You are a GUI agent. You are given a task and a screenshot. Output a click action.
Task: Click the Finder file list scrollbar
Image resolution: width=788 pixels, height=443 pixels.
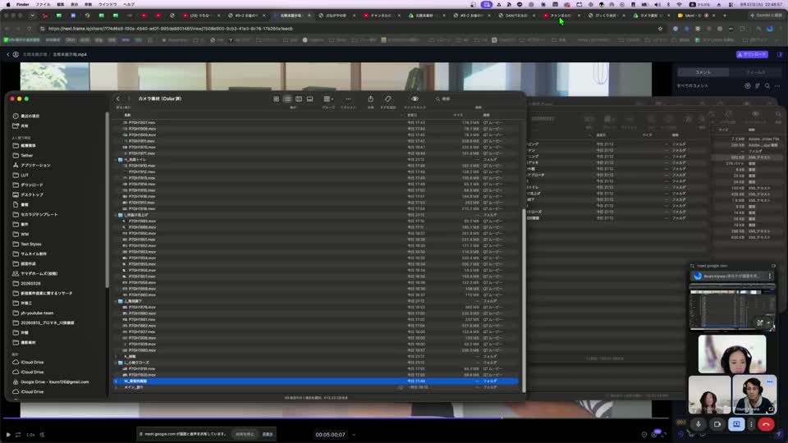(x=524, y=300)
